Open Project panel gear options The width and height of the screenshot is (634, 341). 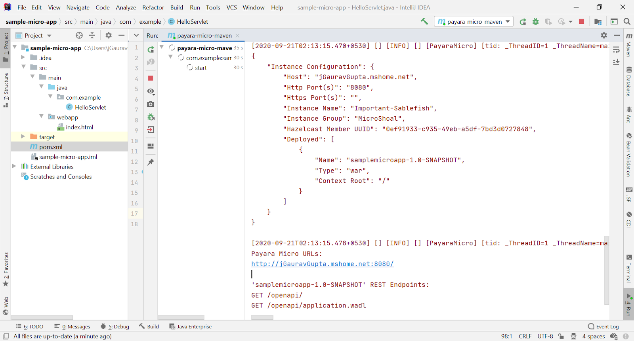(x=109, y=36)
